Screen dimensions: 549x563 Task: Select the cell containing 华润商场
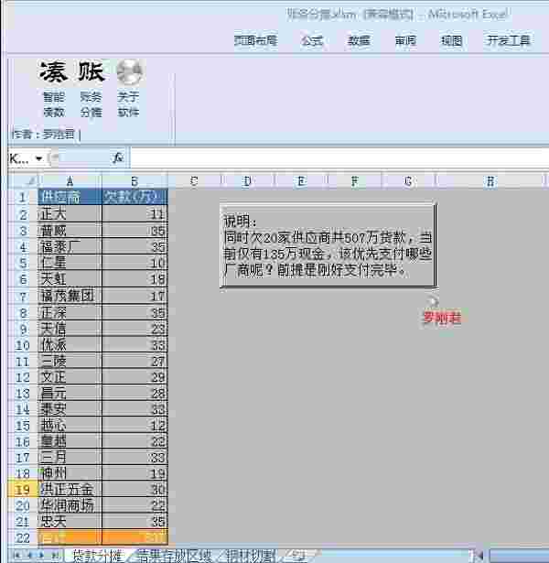coord(70,505)
